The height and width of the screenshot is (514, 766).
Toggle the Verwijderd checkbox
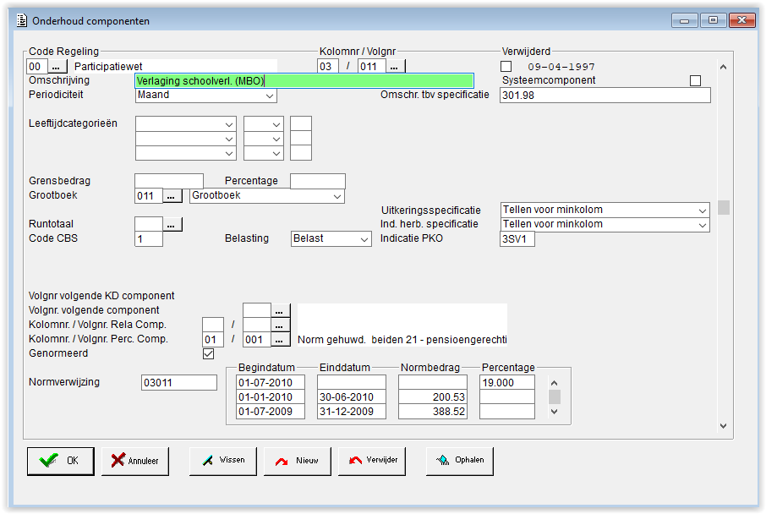(x=506, y=67)
